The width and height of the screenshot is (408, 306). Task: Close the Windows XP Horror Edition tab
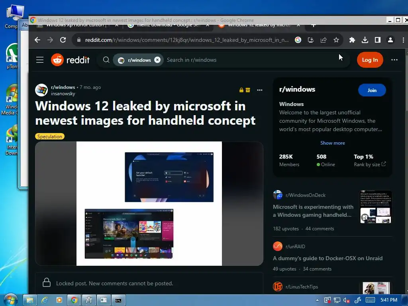coord(117,25)
